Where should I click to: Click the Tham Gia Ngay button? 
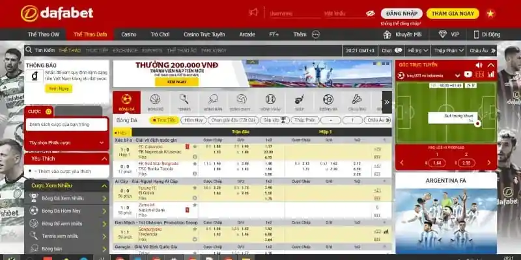(453, 14)
